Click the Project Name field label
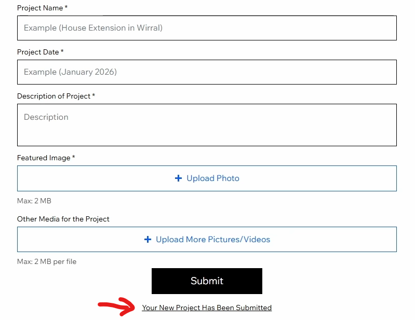The height and width of the screenshot is (320, 415). pos(39,8)
